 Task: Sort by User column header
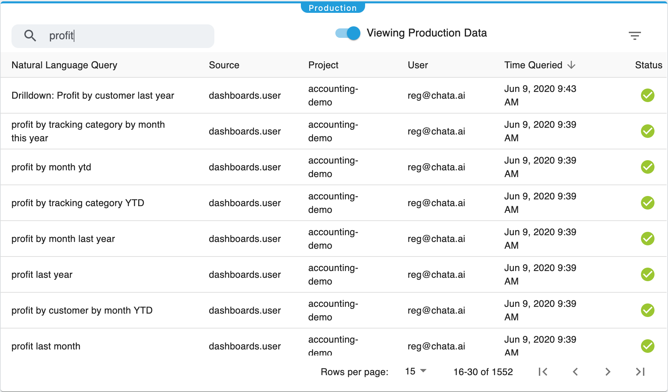click(x=418, y=65)
